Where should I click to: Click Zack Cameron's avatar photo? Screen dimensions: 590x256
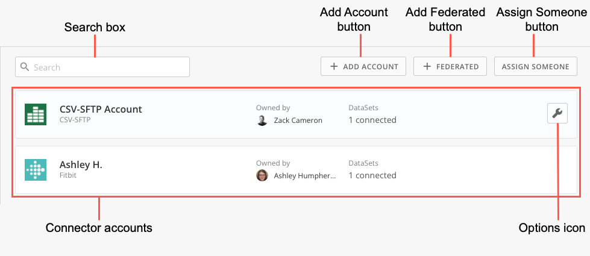(x=262, y=120)
